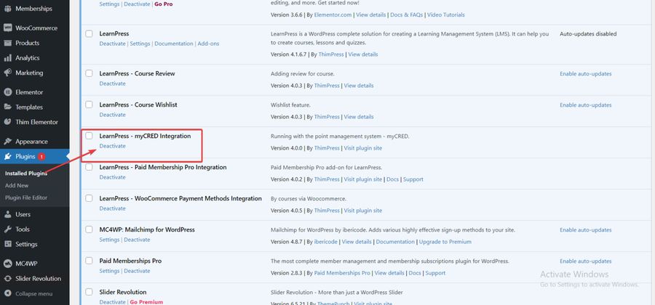Go to Installed Plugins submenu
655x305 pixels.
26,174
